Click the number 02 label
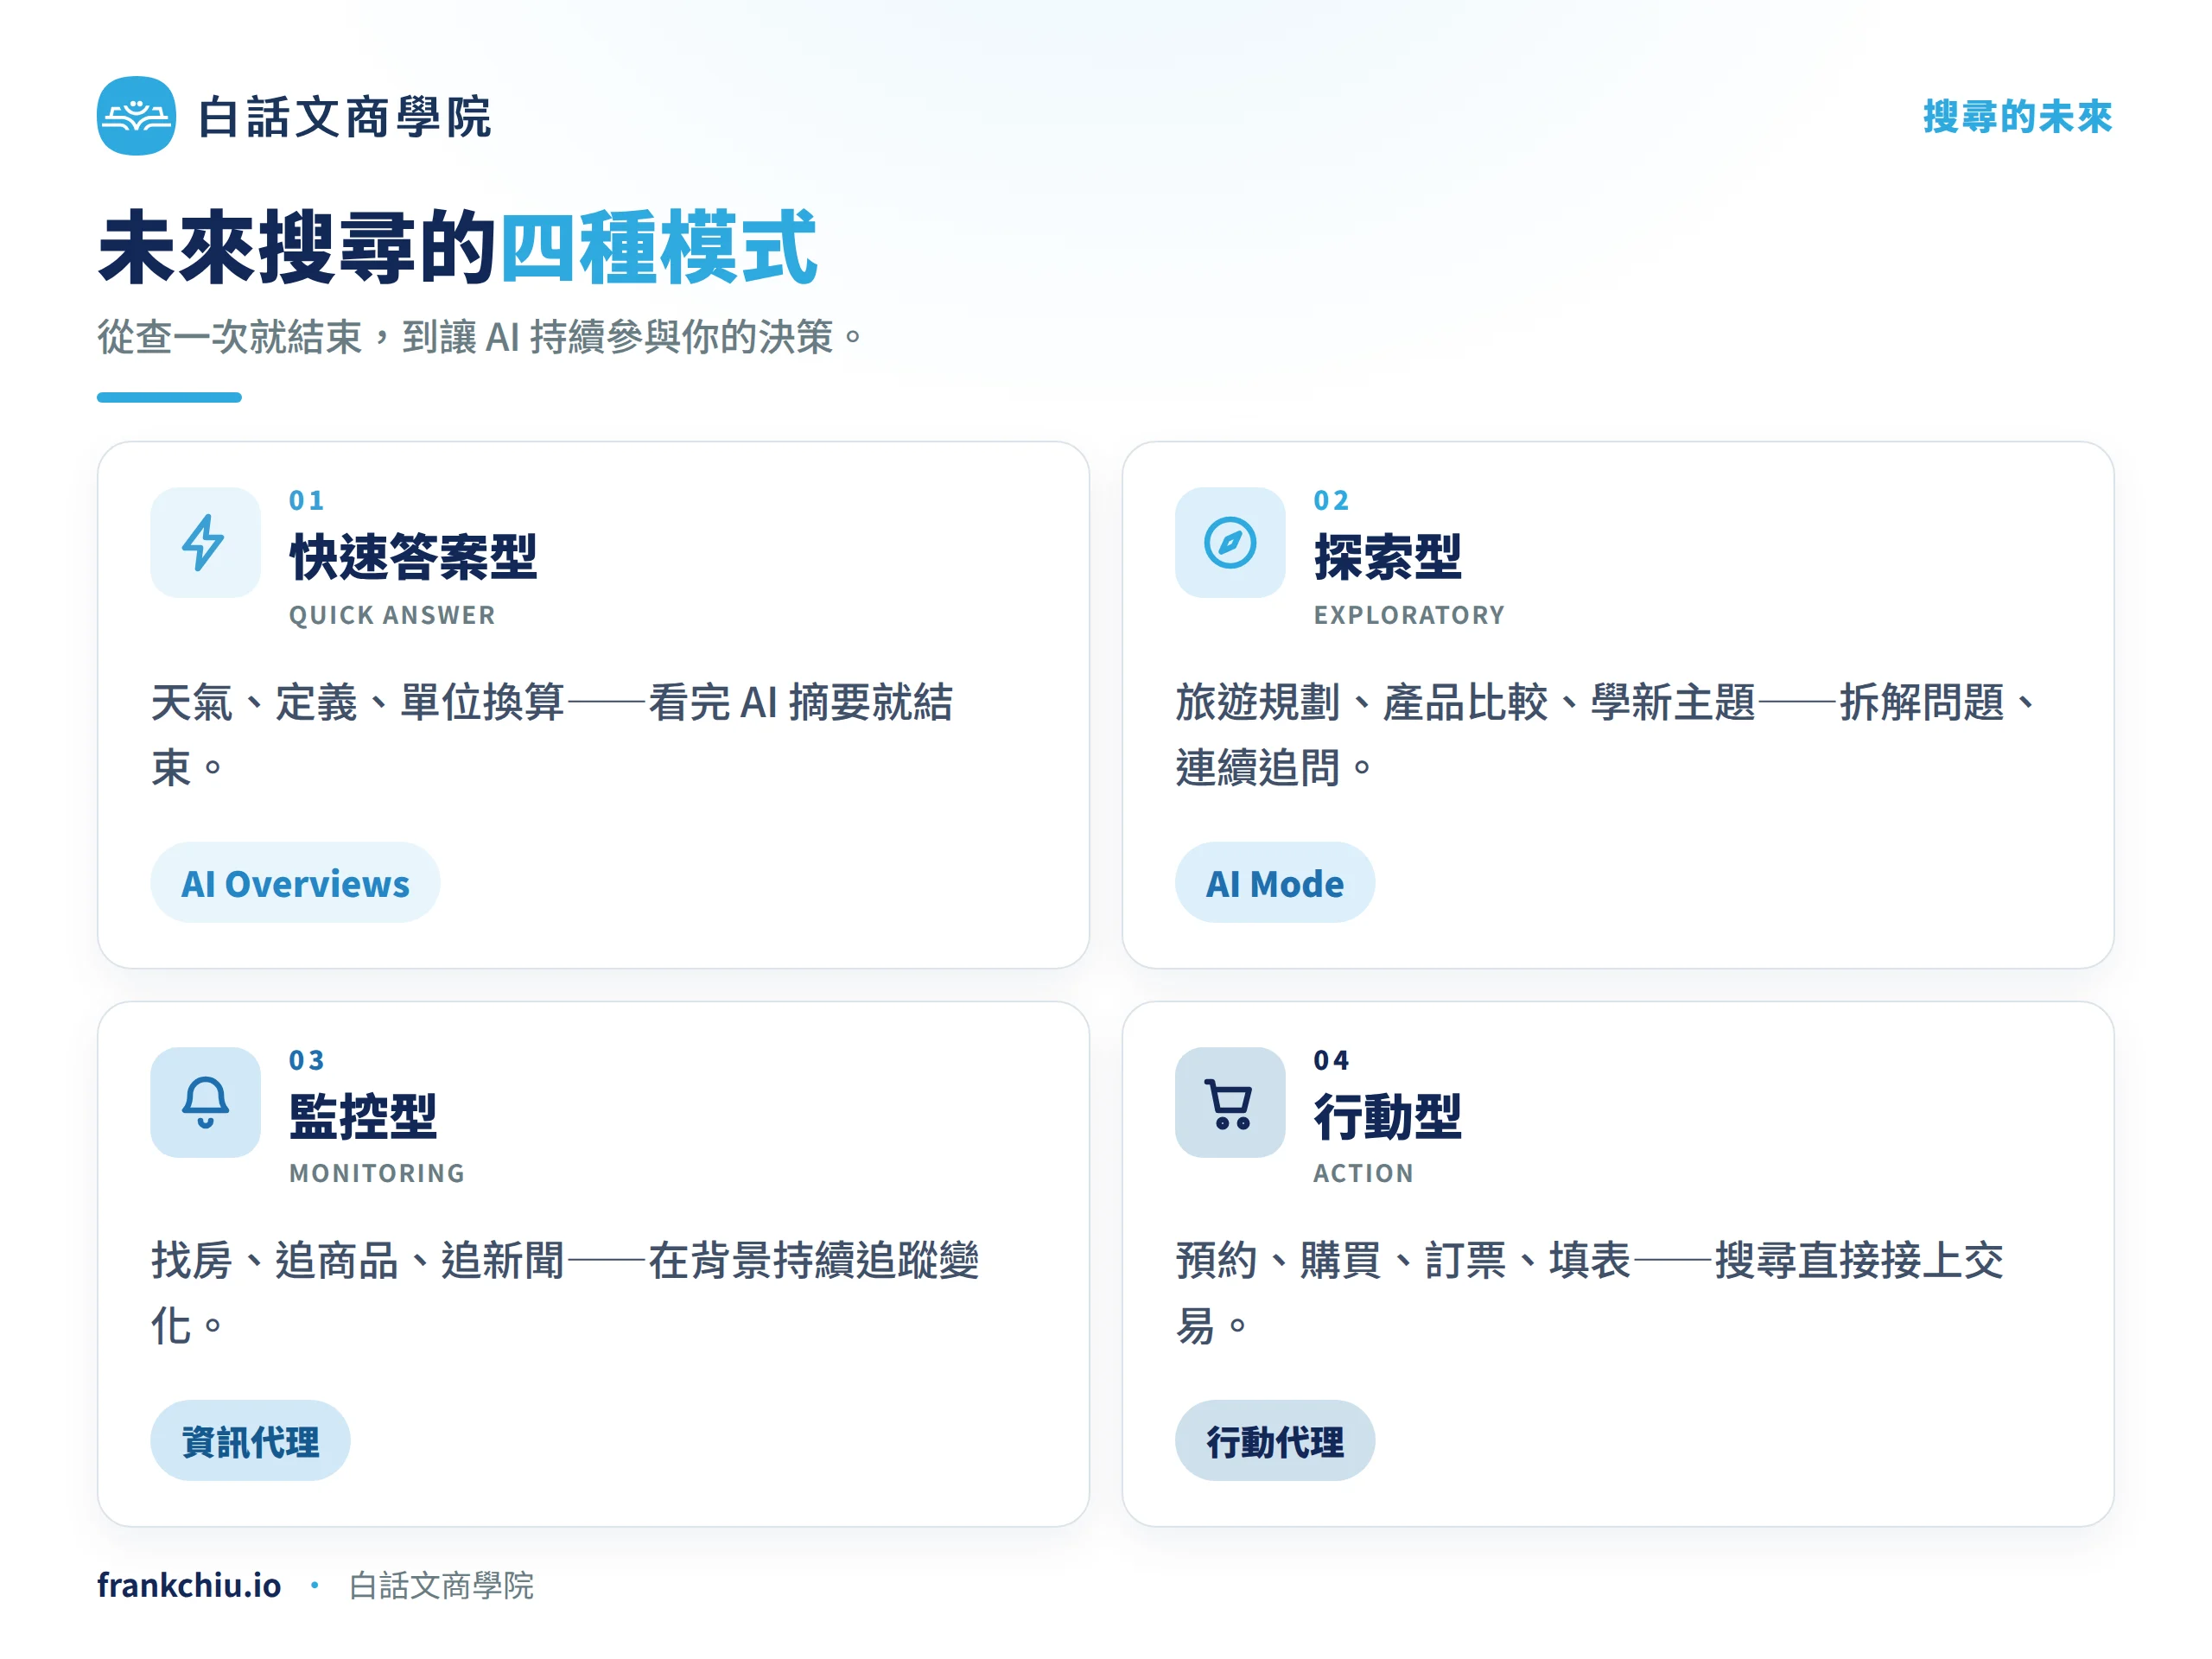Image resolution: width=2212 pixels, height=1659 pixels. click(x=1331, y=500)
